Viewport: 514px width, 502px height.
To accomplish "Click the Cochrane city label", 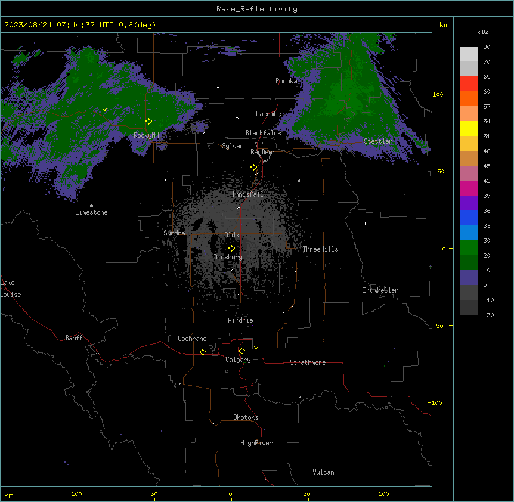I will point(192,339).
